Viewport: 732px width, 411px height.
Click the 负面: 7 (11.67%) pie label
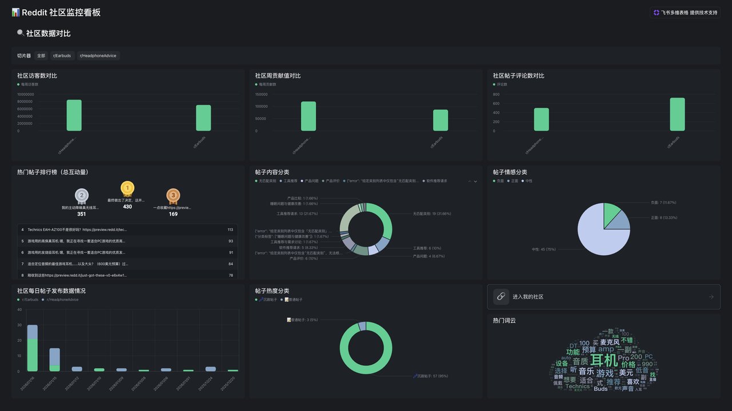click(663, 202)
